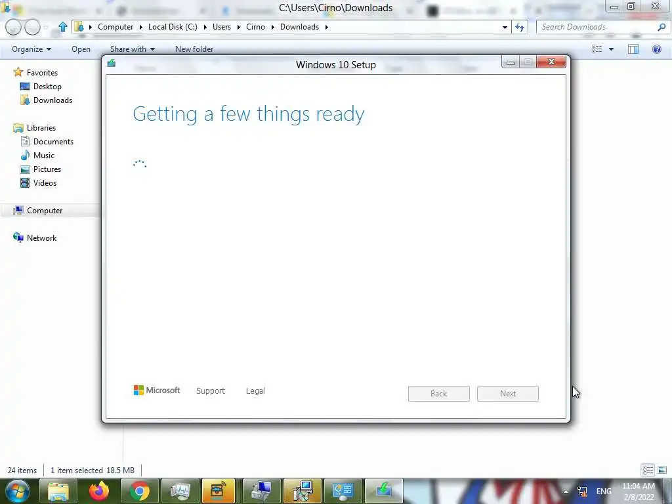
Task: Click the Legal link in Setup
Action: 255,391
